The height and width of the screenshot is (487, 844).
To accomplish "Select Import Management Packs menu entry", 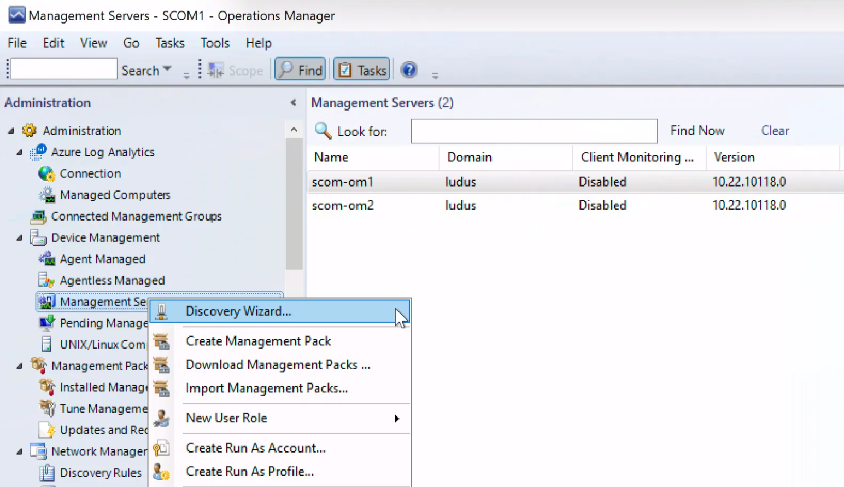I will [x=267, y=389].
